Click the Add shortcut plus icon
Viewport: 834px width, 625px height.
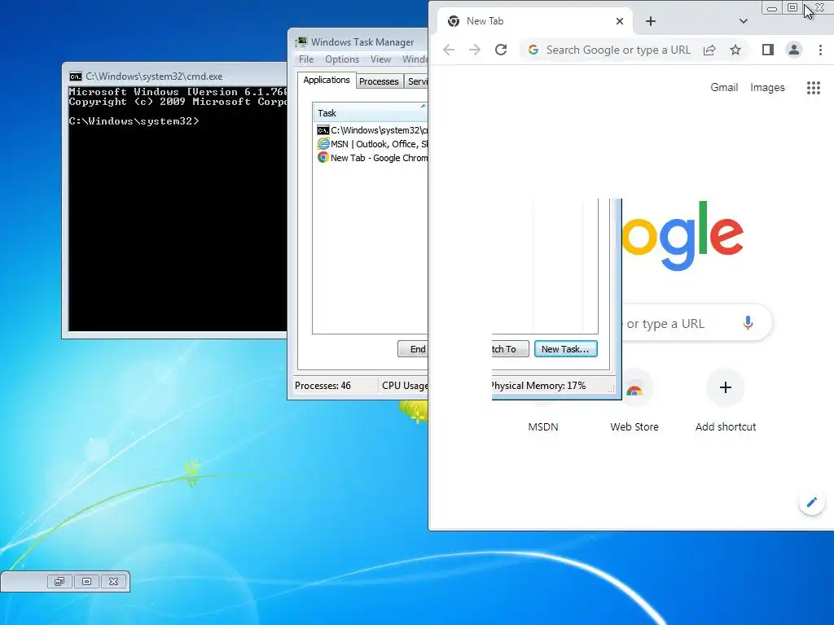coord(726,387)
